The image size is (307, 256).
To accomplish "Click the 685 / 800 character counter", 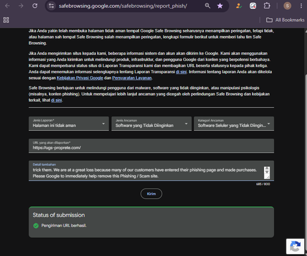I will [263, 184].
